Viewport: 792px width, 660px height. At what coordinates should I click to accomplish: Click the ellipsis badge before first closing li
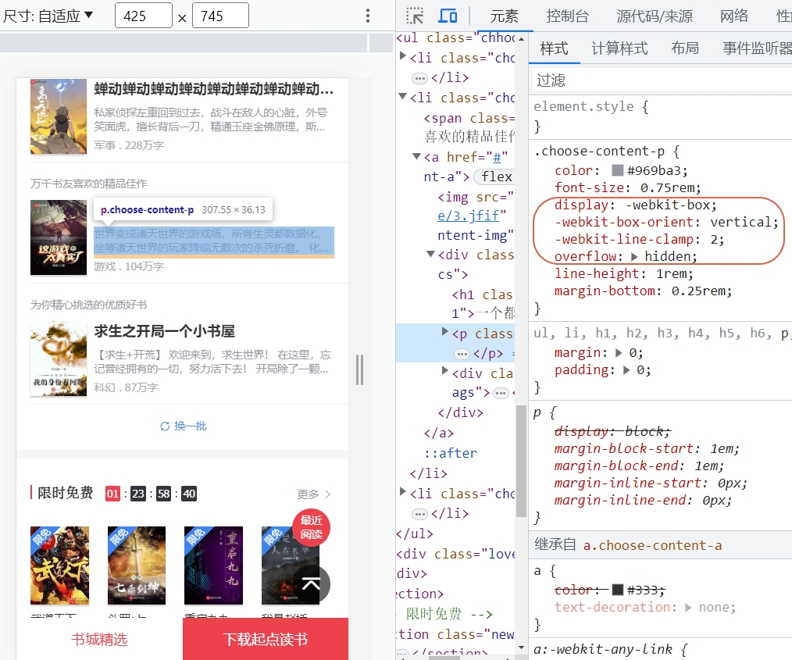coord(419,78)
